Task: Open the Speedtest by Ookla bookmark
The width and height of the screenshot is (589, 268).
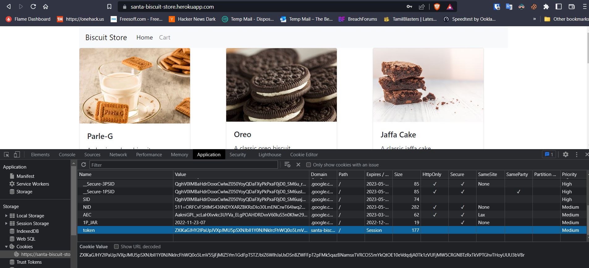Action: point(470,19)
